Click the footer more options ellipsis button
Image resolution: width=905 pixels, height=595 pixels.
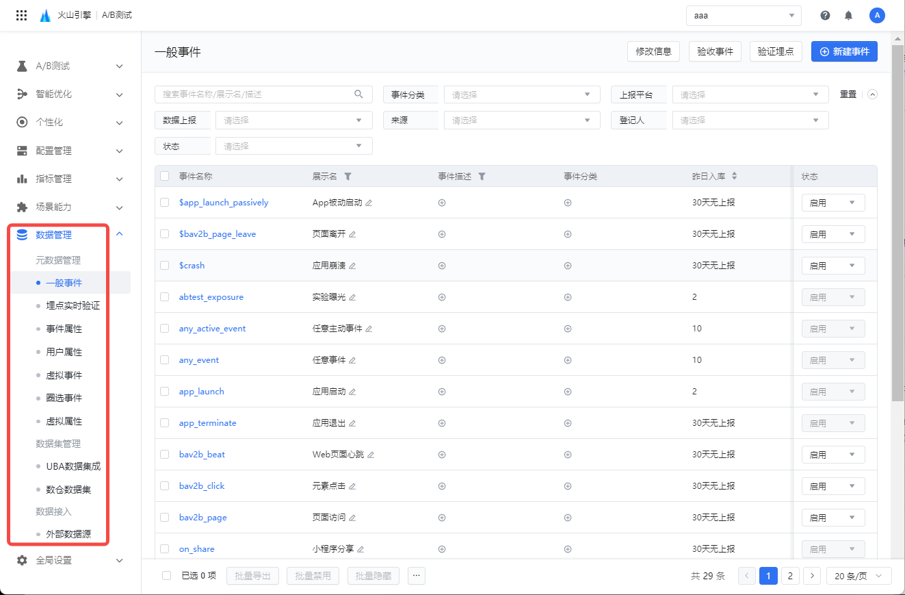click(x=417, y=576)
